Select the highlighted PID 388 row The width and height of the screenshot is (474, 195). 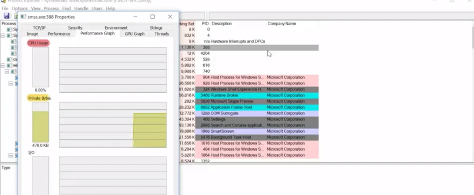[248, 47]
